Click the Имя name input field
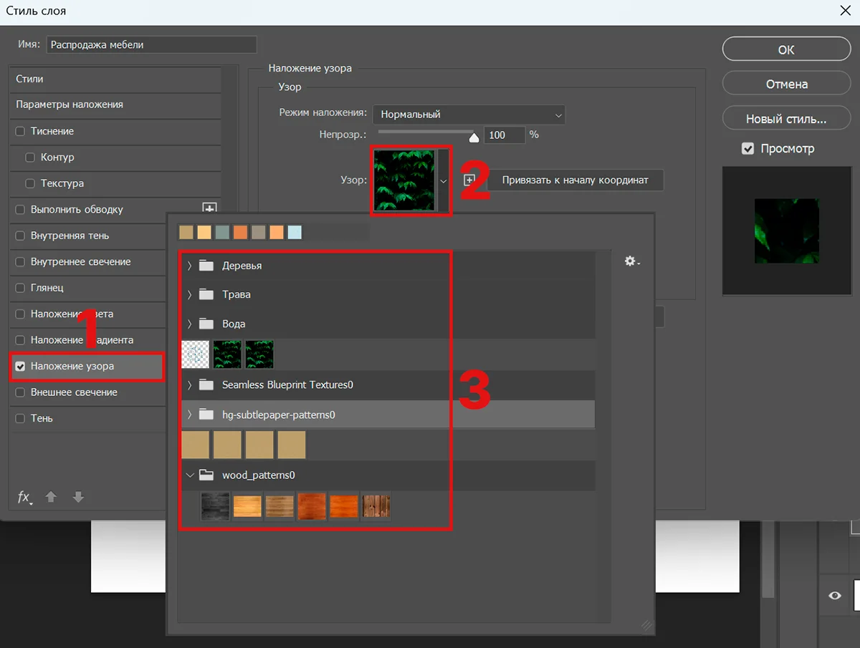Image resolution: width=860 pixels, height=648 pixels. coord(151,44)
